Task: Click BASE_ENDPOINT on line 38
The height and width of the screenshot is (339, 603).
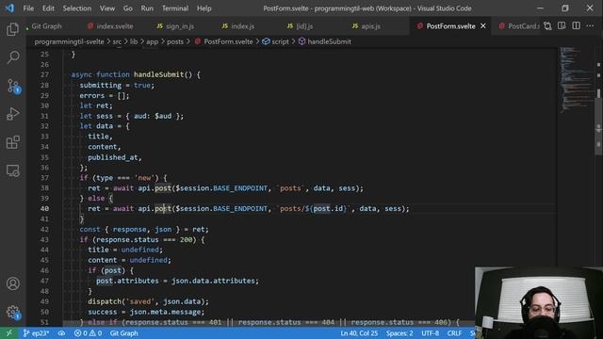Action: [x=240, y=188]
